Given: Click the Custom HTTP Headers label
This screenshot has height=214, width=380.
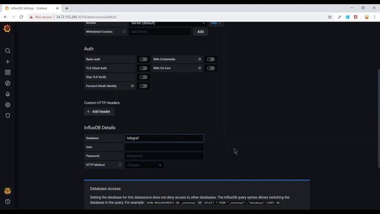Looking at the screenshot, I should point(102,103).
